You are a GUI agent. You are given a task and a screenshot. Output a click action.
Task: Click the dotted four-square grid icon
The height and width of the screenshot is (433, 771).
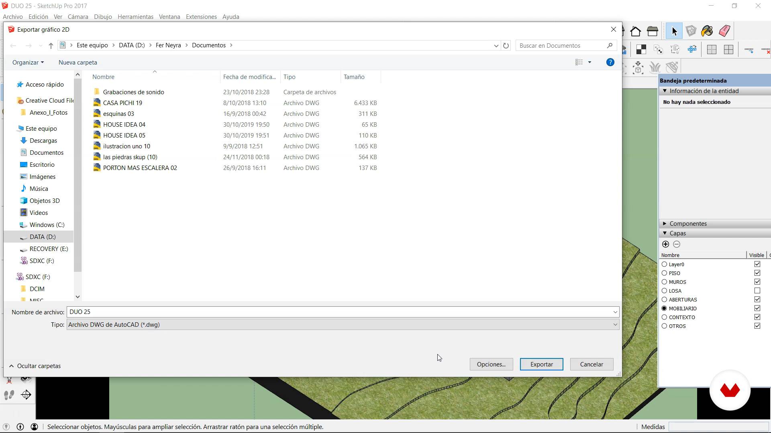(x=712, y=50)
